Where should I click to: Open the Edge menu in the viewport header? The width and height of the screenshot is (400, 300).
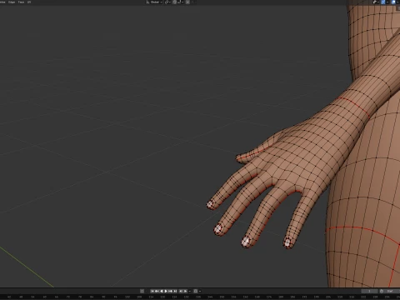tap(12, 2)
